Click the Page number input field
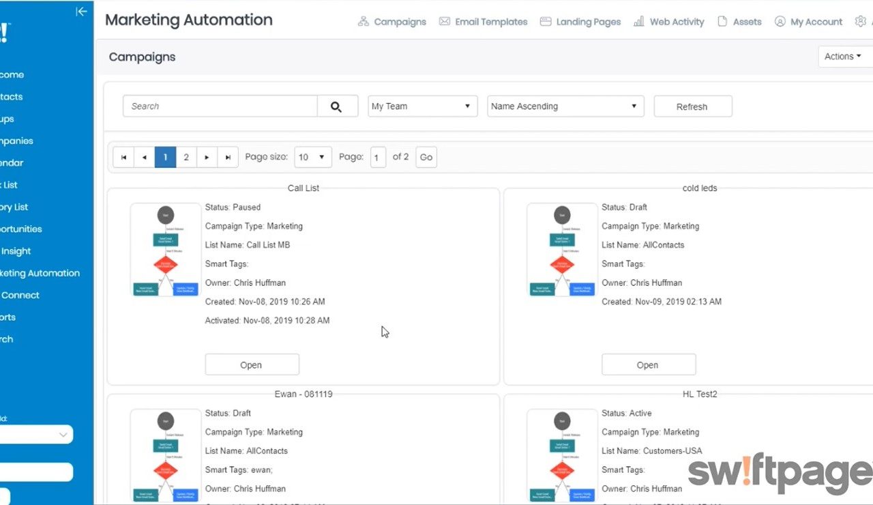 (378, 158)
